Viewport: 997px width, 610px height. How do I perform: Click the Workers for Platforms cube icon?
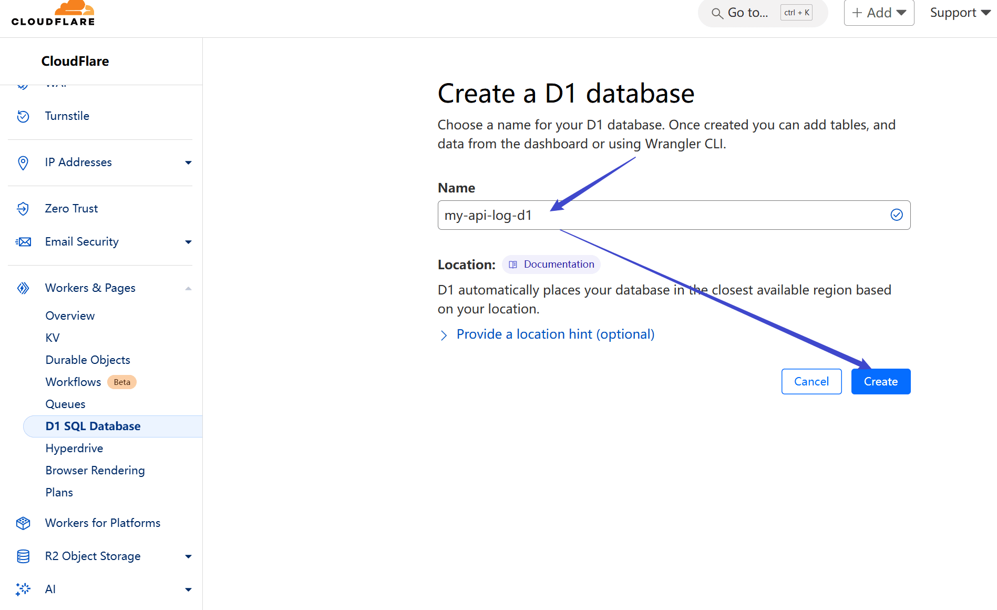point(23,523)
